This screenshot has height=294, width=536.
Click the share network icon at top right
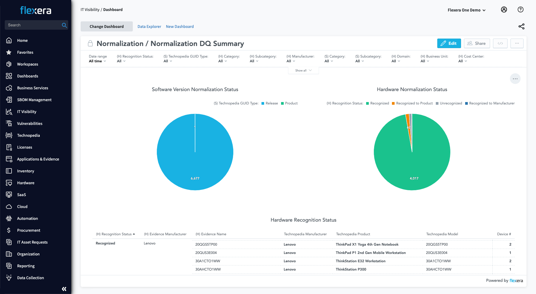[x=521, y=26]
